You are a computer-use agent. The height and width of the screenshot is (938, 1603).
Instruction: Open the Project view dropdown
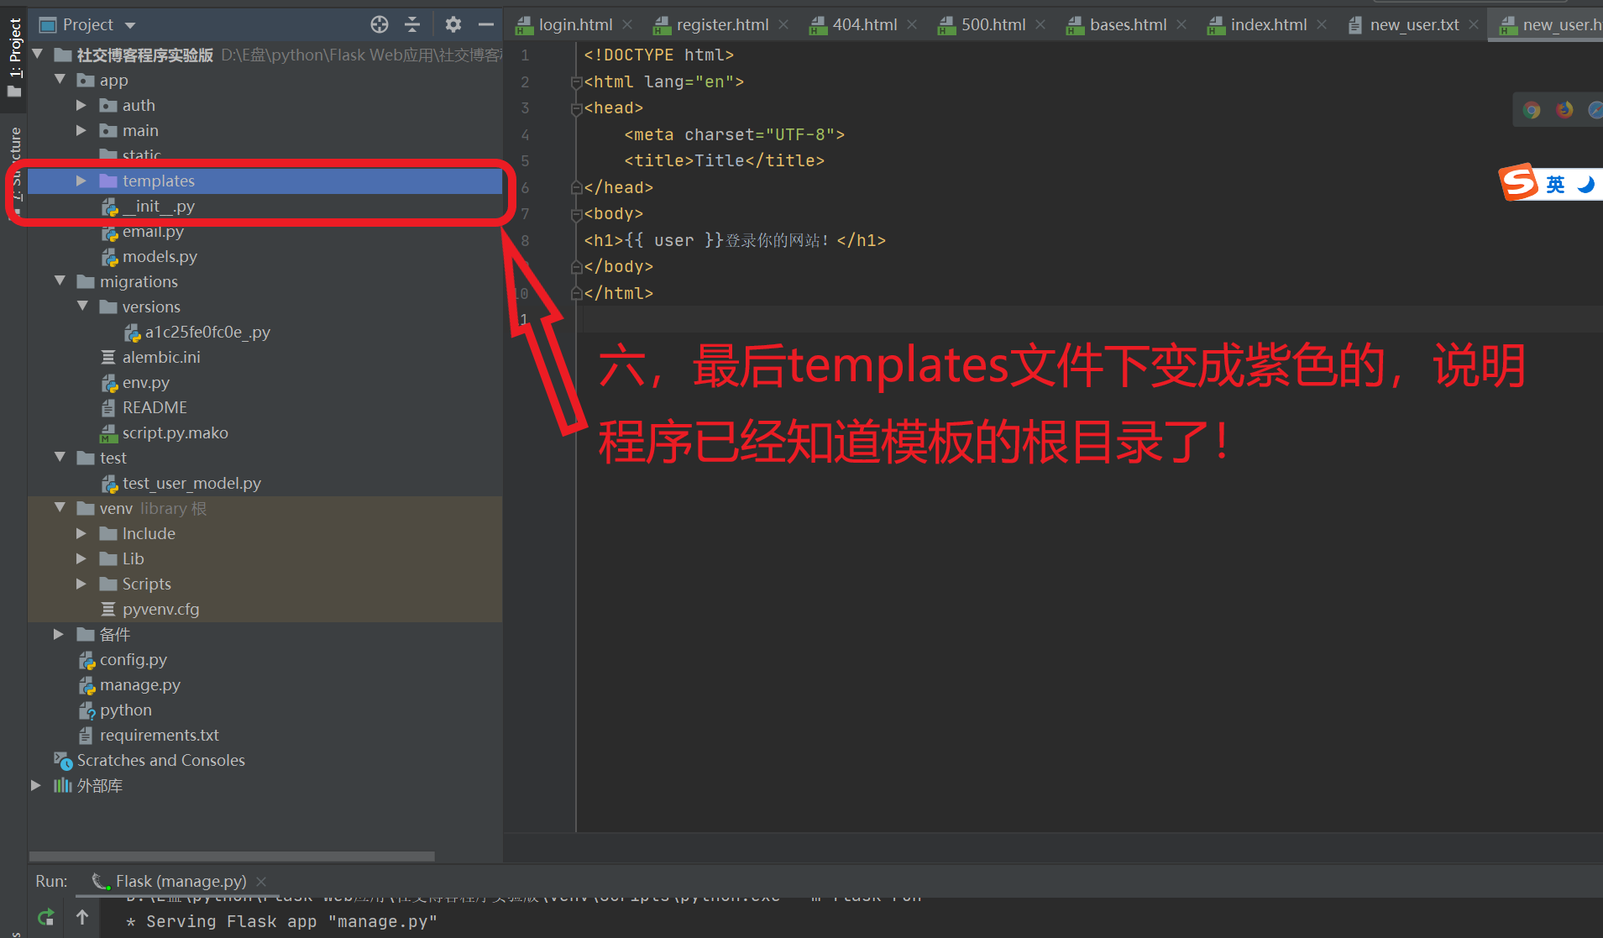(130, 24)
